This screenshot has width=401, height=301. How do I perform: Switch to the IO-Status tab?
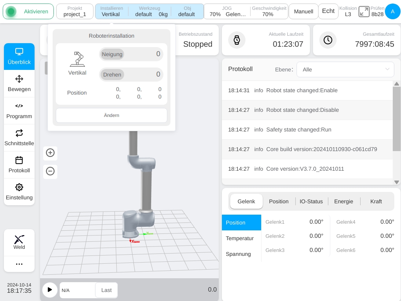[311, 201]
